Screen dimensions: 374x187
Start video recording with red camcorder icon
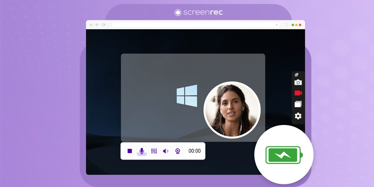pos(298,93)
